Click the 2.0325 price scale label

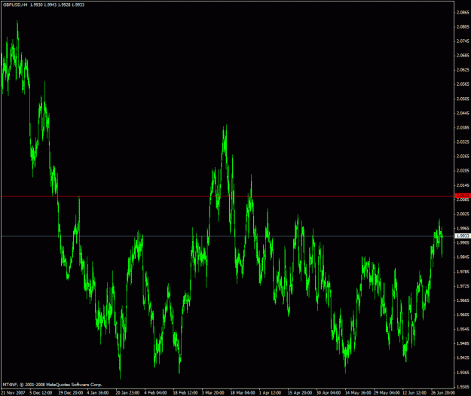tap(463, 142)
